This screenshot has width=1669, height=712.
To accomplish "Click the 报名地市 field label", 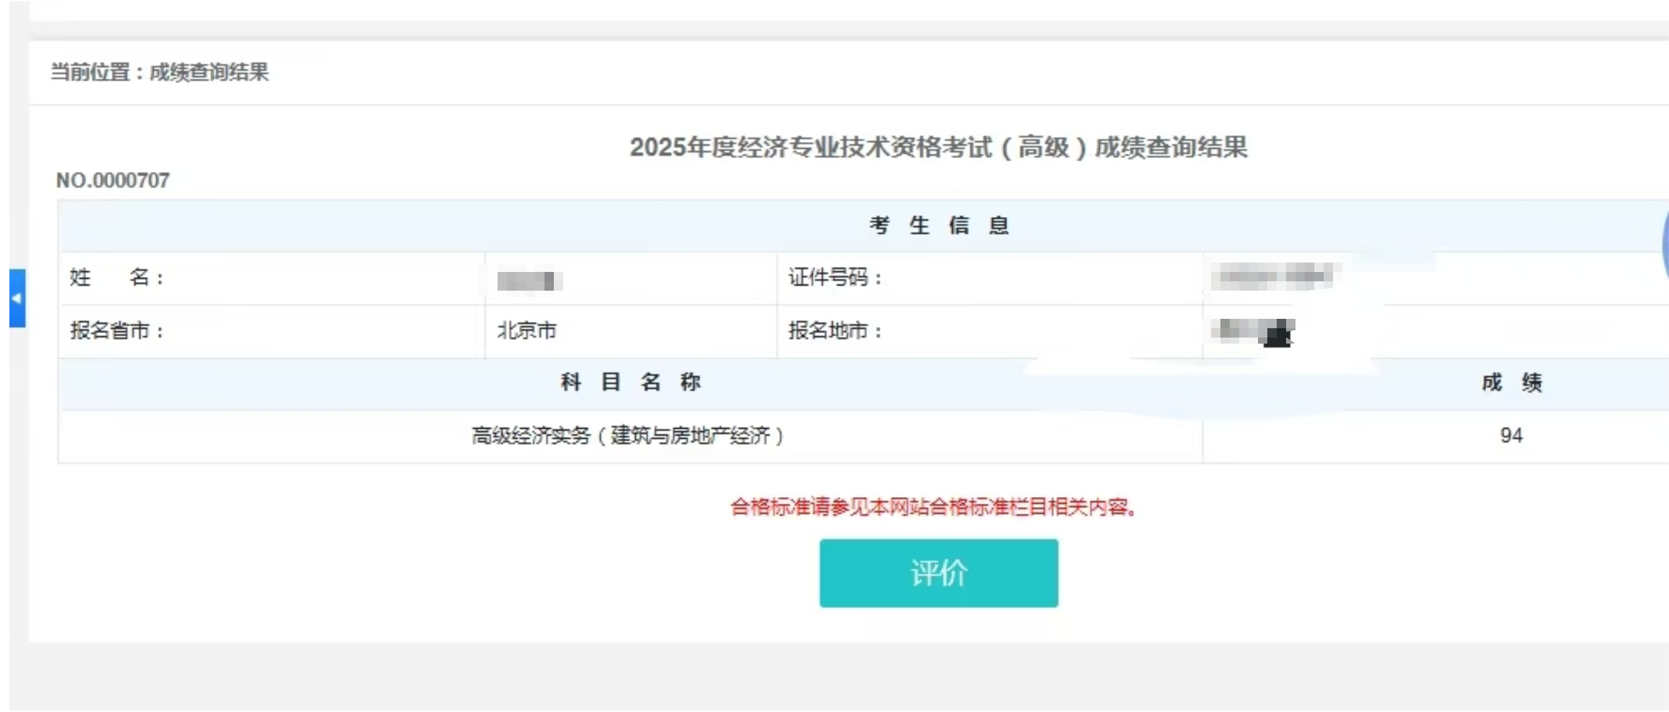I will coord(834,330).
